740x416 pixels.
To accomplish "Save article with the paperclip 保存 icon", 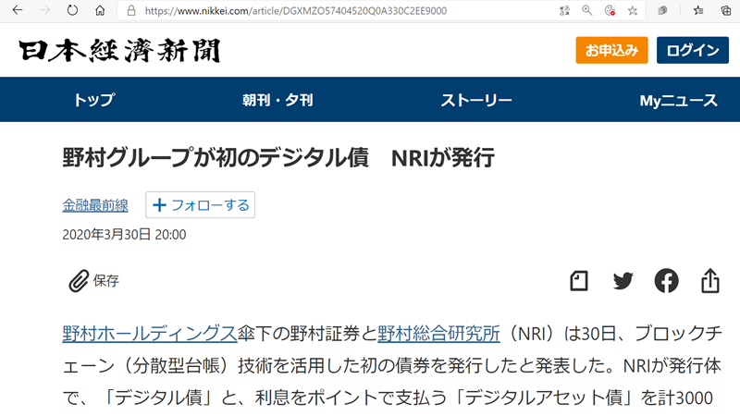I will pos(94,281).
